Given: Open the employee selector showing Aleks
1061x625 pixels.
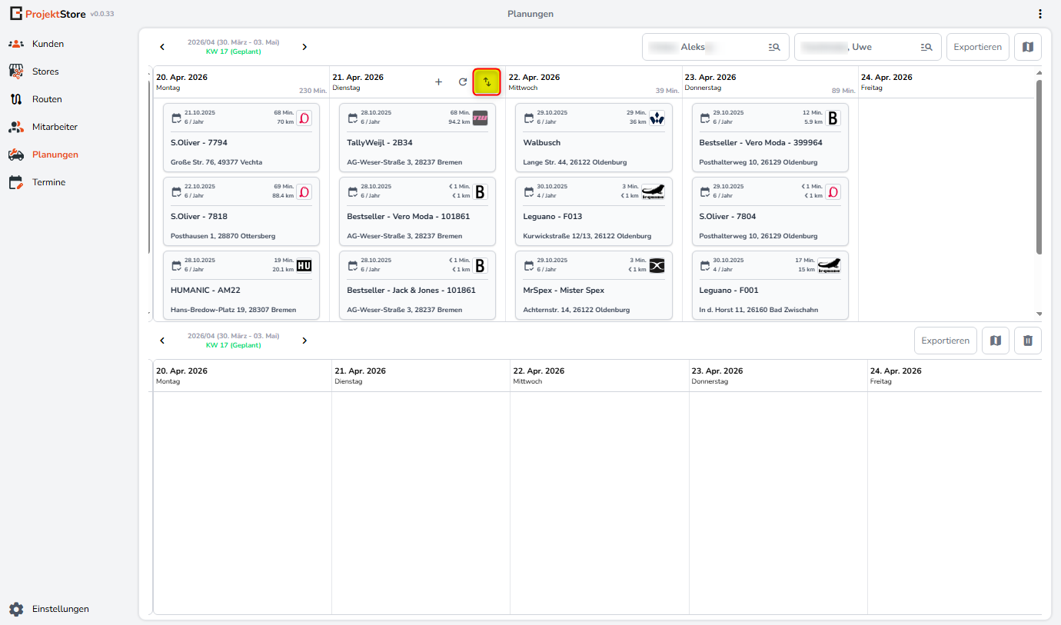Looking at the screenshot, I should 715,47.
